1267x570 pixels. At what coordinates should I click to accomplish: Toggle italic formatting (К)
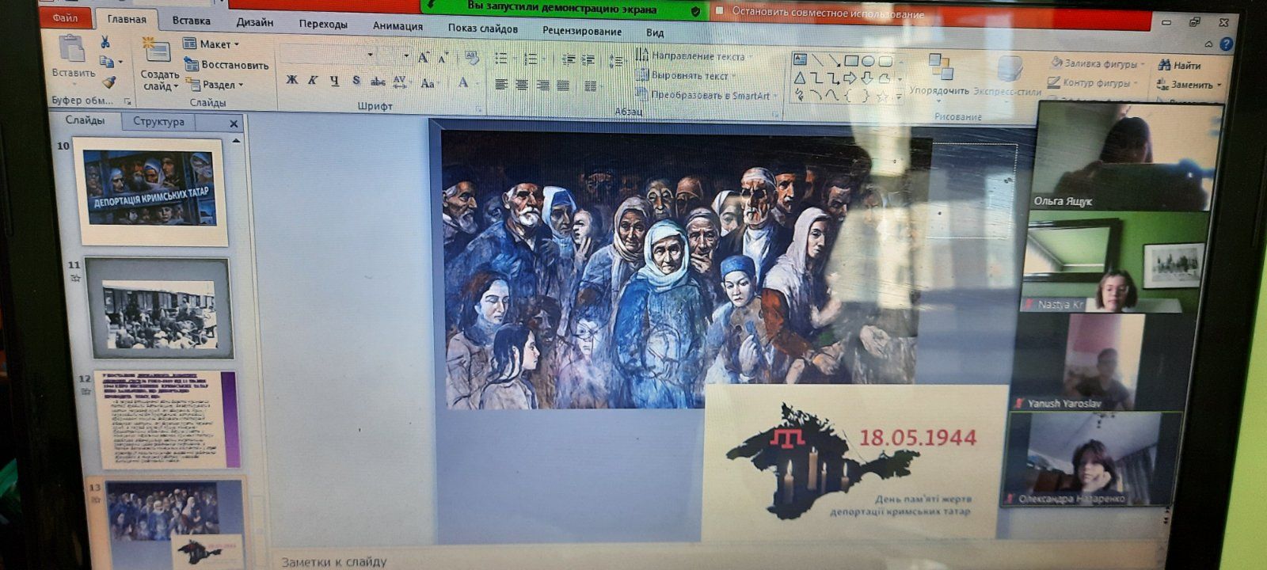tap(313, 81)
